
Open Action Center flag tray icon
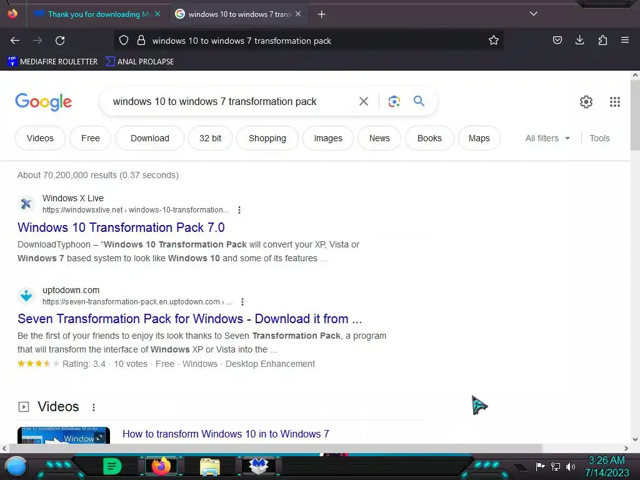tap(540, 466)
